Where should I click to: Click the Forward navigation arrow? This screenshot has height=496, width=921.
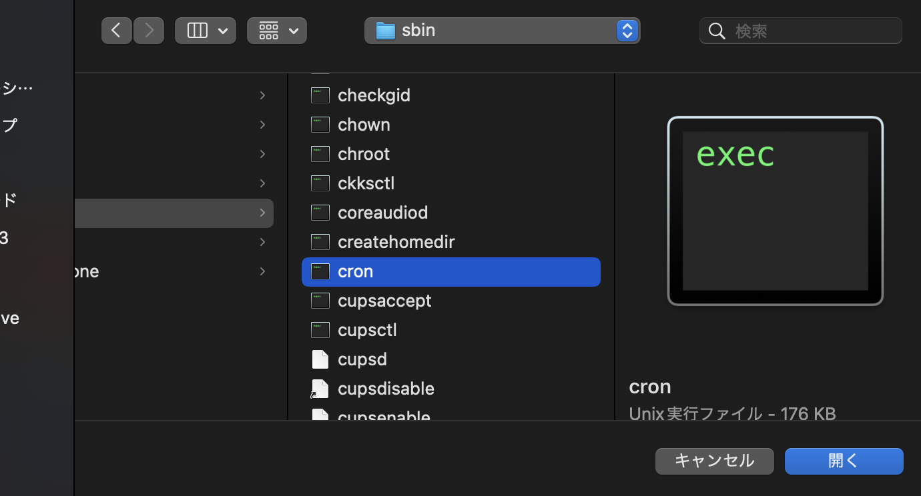click(149, 30)
